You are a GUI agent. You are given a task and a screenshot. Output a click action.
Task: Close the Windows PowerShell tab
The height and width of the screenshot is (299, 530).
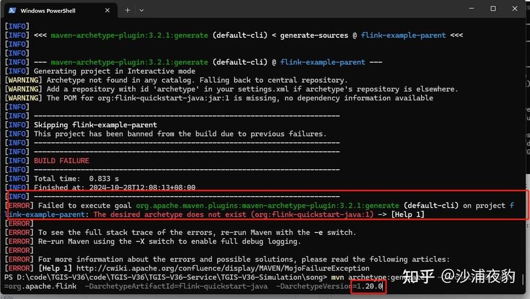point(107,11)
